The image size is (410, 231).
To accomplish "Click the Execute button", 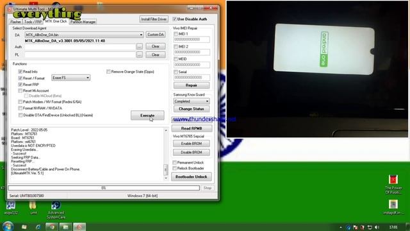I will 147,116.
